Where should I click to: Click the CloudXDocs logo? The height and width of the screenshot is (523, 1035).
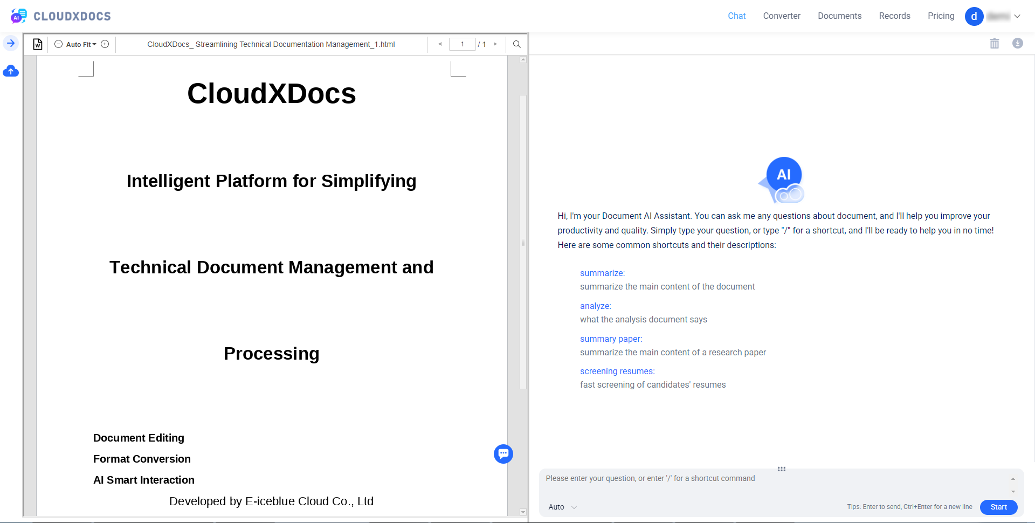(x=60, y=16)
